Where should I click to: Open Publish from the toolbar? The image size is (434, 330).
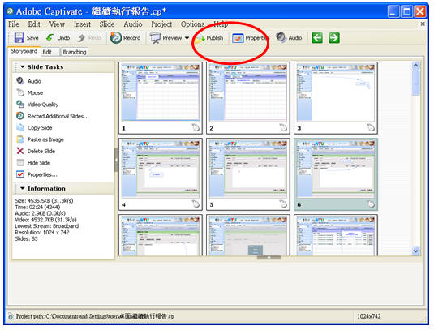coord(209,38)
